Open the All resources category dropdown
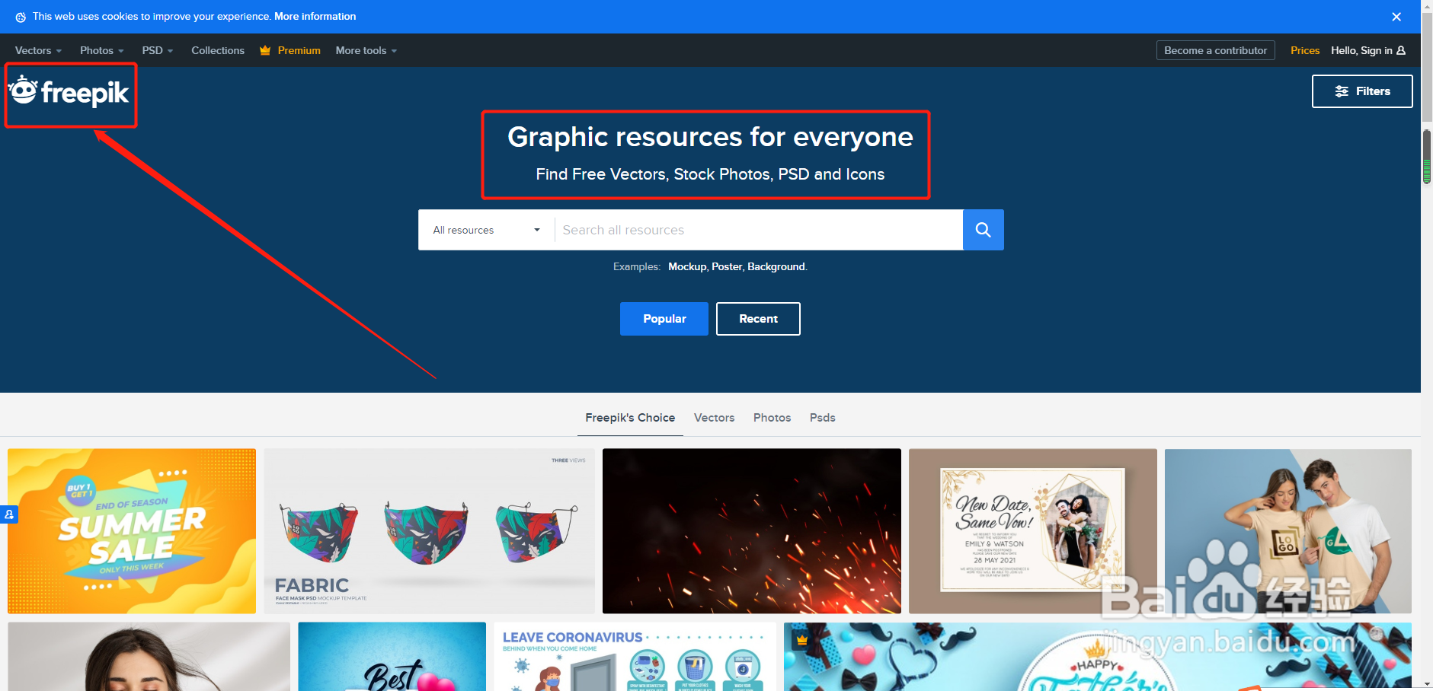The image size is (1433, 691). (486, 230)
